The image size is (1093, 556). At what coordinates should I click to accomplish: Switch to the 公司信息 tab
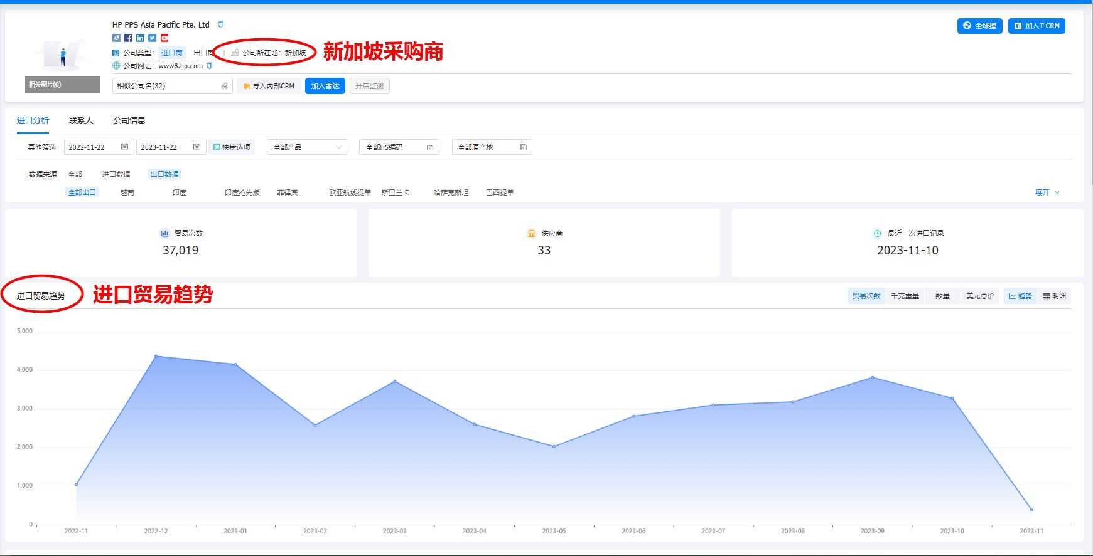click(x=129, y=120)
